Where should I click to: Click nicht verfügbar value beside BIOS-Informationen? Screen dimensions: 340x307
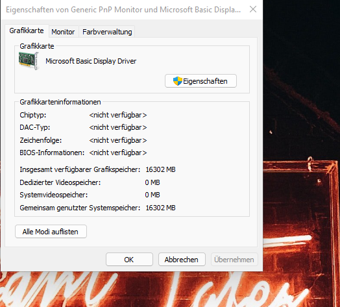pos(118,153)
